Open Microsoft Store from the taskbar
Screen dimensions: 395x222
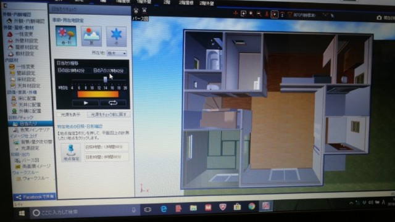click(237, 207)
